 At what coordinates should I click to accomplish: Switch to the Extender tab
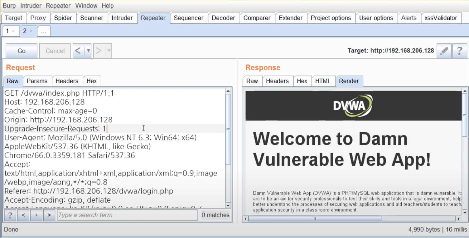(291, 18)
